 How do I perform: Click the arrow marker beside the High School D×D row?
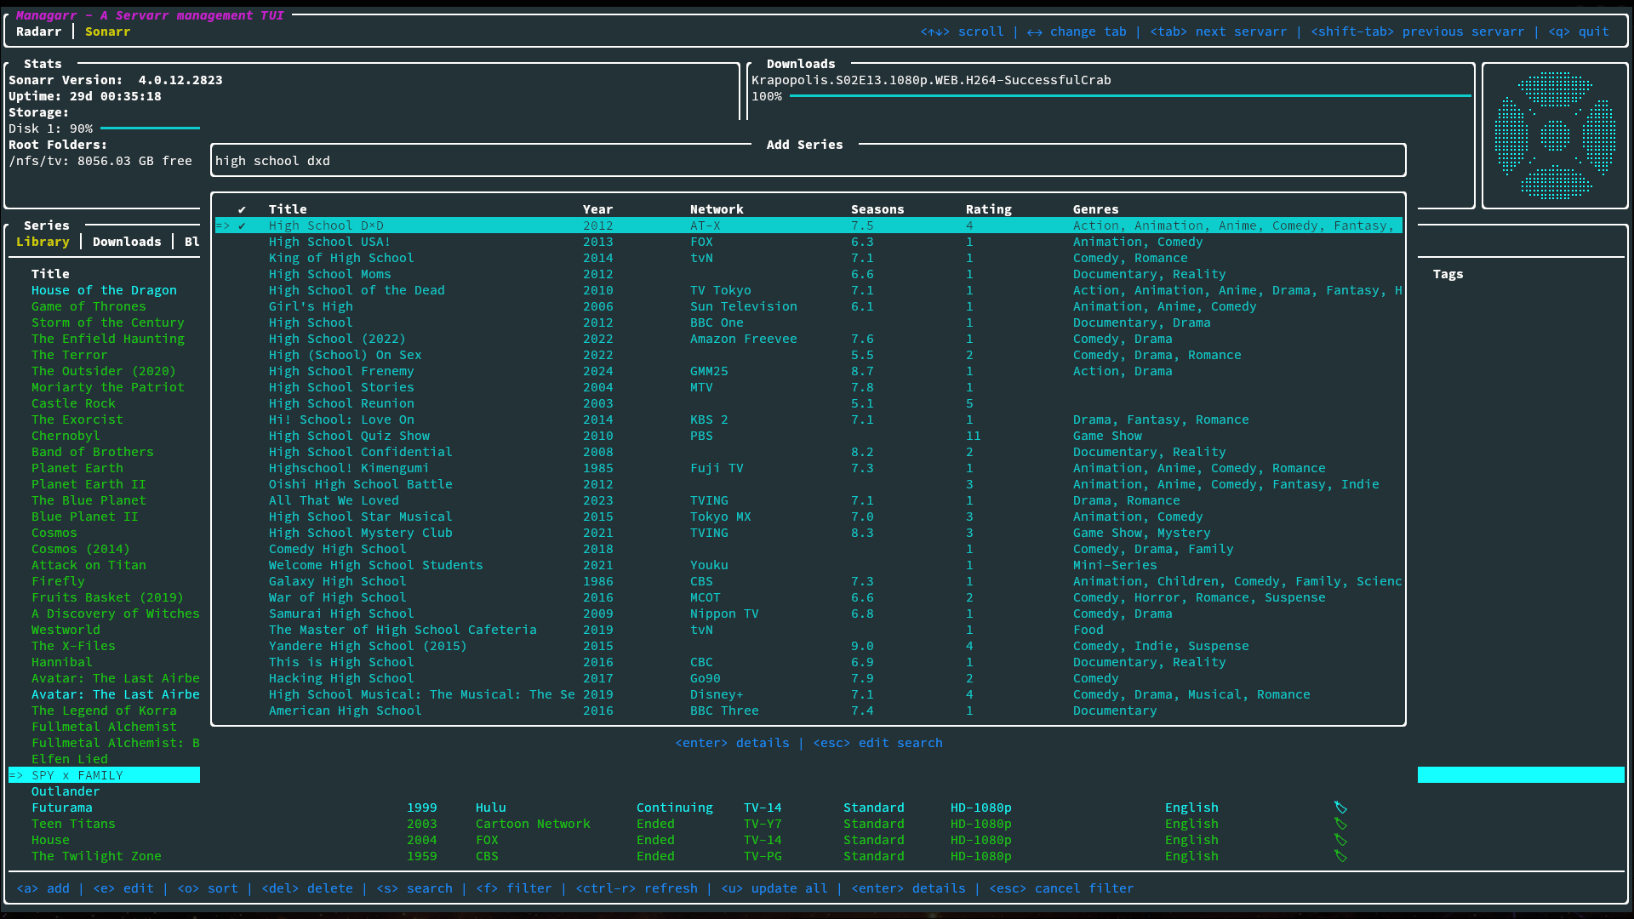(223, 225)
